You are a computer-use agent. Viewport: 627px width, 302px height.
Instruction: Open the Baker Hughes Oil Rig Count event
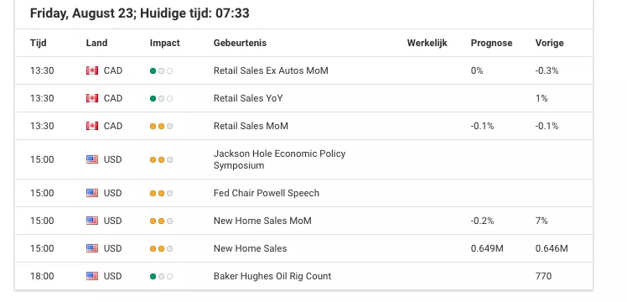click(272, 276)
